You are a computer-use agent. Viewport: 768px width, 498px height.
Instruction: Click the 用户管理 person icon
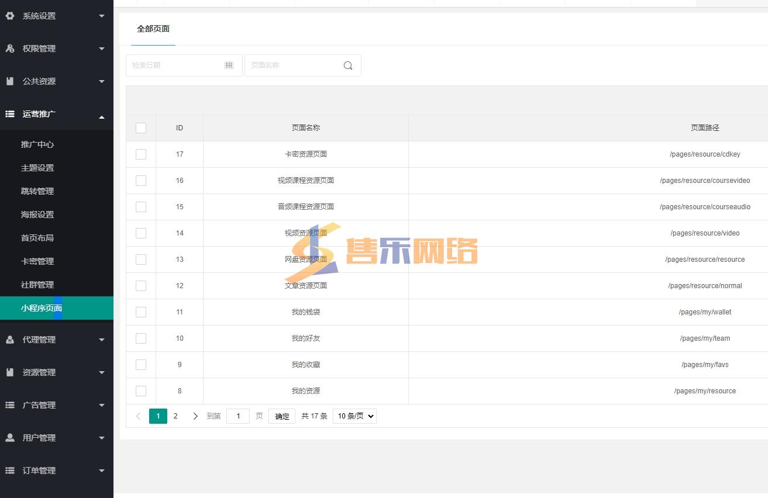pos(10,438)
